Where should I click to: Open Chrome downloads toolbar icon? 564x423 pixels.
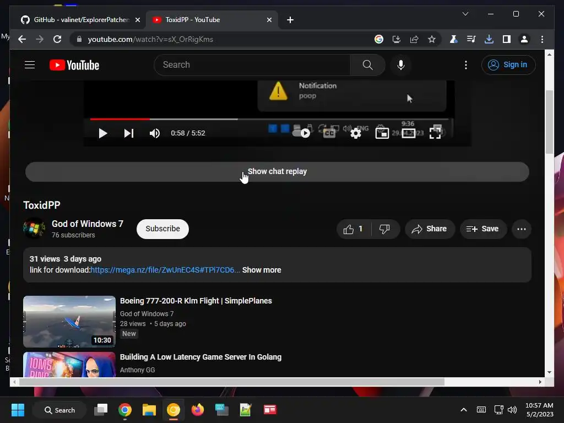tap(489, 39)
